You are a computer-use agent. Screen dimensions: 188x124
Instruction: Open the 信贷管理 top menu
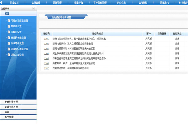click(x=36, y=3)
